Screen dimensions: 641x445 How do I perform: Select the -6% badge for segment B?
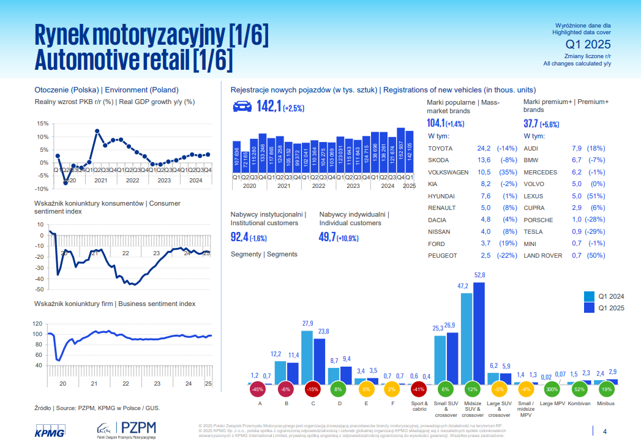click(x=285, y=389)
